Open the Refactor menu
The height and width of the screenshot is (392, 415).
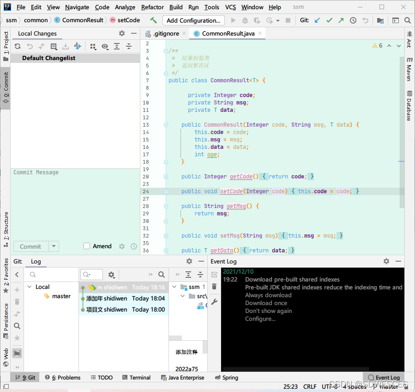(152, 7)
